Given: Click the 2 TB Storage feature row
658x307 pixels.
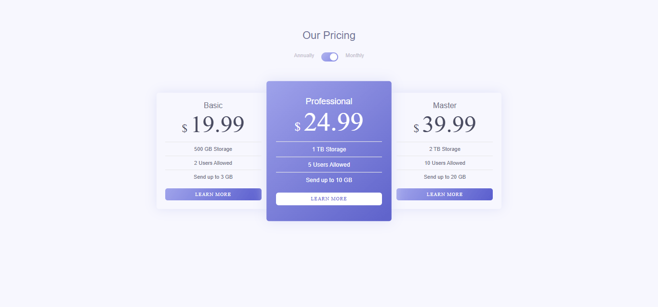Looking at the screenshot, I should coord(444,149).
